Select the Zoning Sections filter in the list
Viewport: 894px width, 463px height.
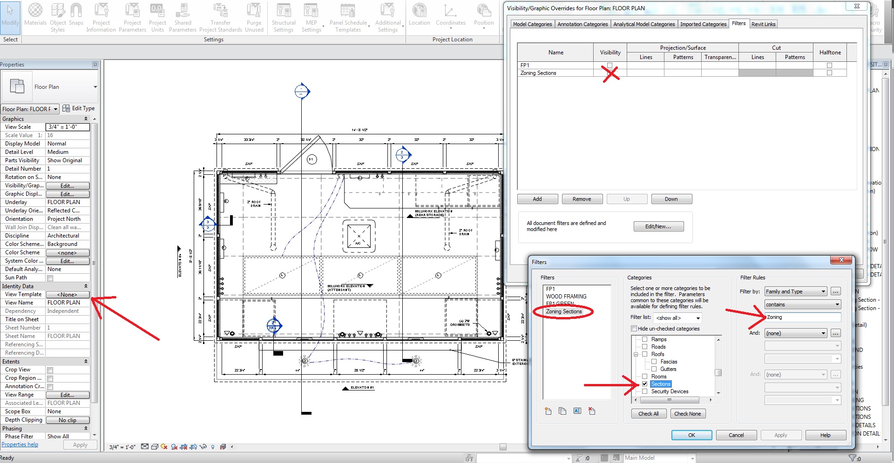point(564,311)
